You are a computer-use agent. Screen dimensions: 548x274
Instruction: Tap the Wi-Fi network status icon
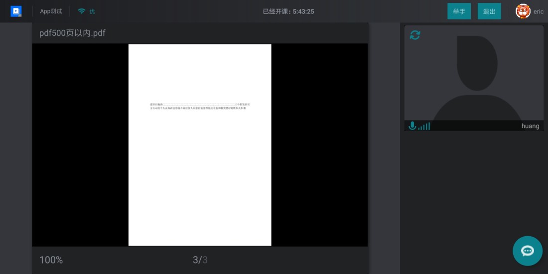pyautogui.click(x=81, y=11)
